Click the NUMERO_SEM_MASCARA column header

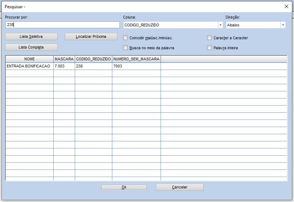click(x=136, y=59)
